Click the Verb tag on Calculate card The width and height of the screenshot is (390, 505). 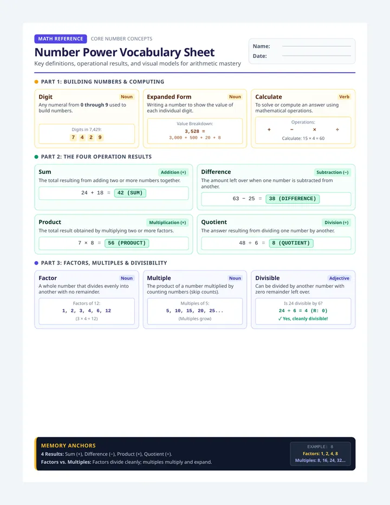point(344,96)
